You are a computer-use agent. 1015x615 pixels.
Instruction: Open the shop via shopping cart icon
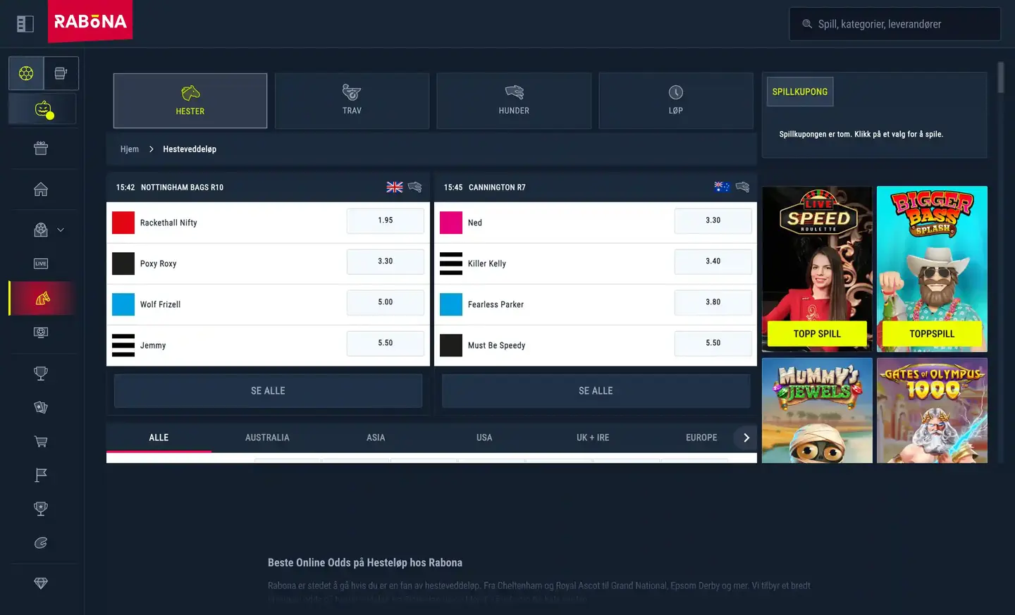point(41,442)
